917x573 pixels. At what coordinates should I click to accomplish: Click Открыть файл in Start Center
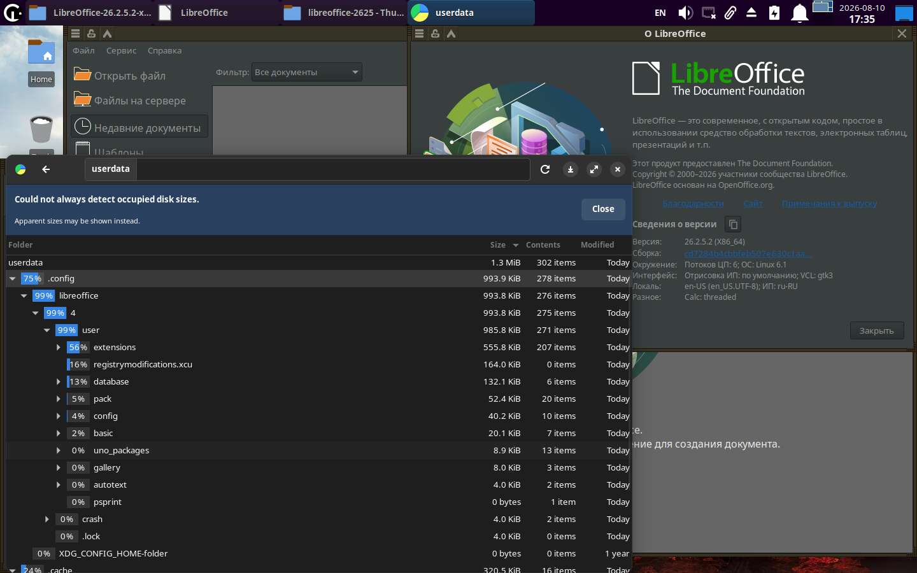139,76
